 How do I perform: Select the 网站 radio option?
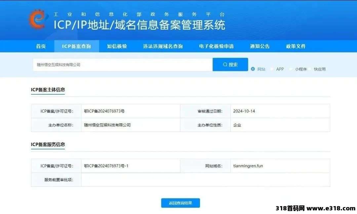253,69
